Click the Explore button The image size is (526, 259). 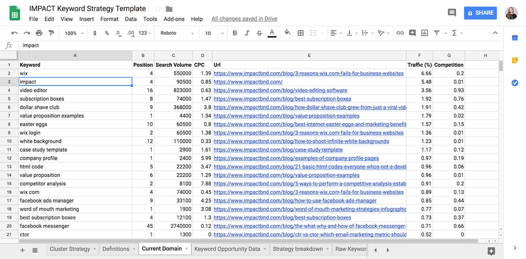tap(491, 251)
